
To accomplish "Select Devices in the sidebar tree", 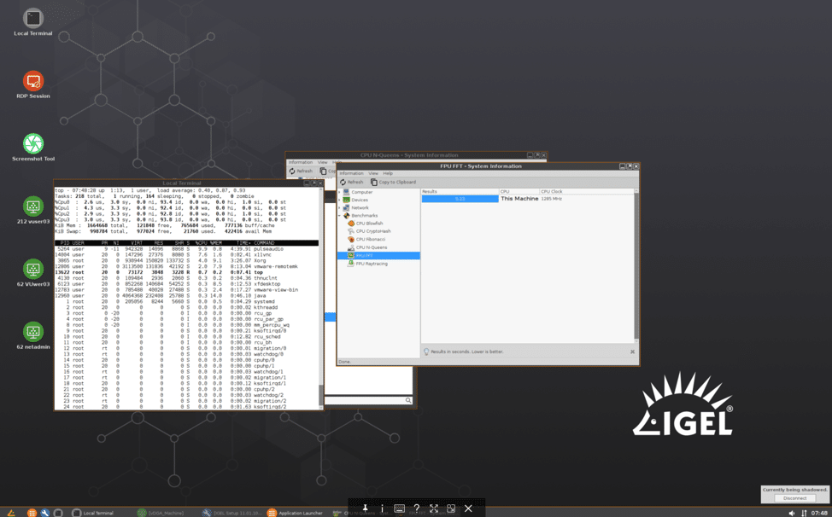I will tap(360, 200).
